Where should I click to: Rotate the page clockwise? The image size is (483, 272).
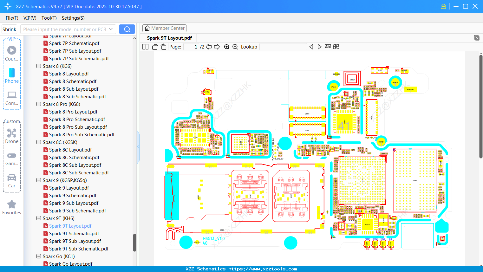tap(163, 47)
